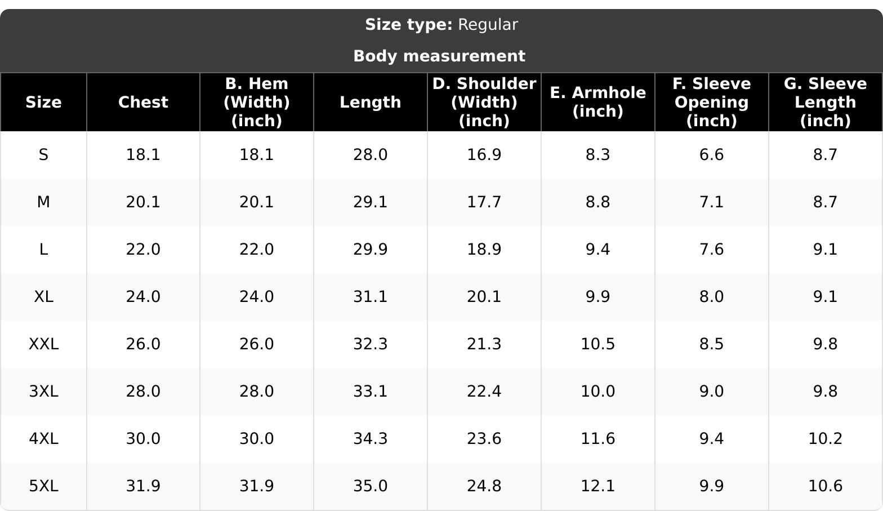Image resolution: width=883 pixels, height=511 pixels.
Task: Select the 5XL size row label
Action: pyautogui.click(x=43, y=486)
